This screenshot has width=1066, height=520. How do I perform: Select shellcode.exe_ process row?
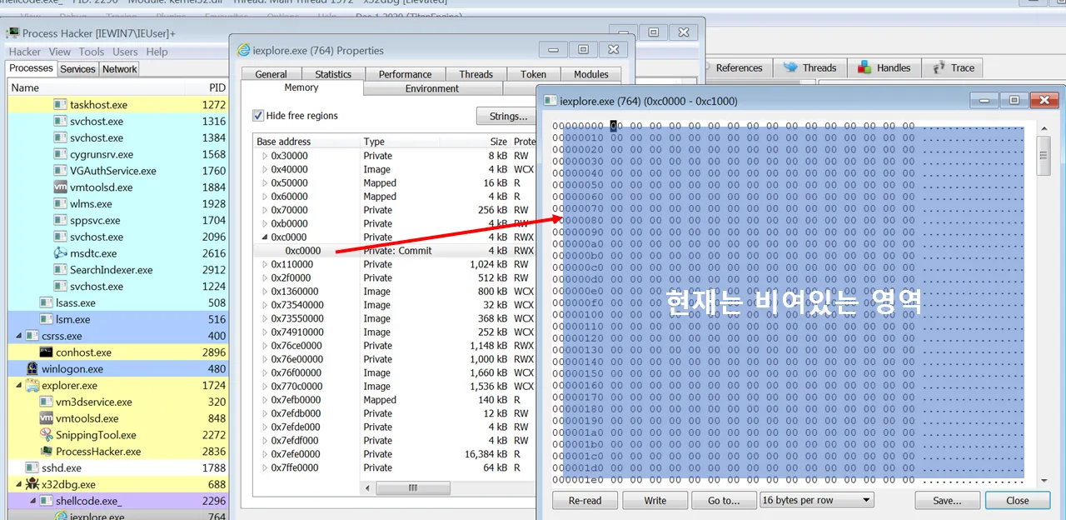(x=117, y=501)
